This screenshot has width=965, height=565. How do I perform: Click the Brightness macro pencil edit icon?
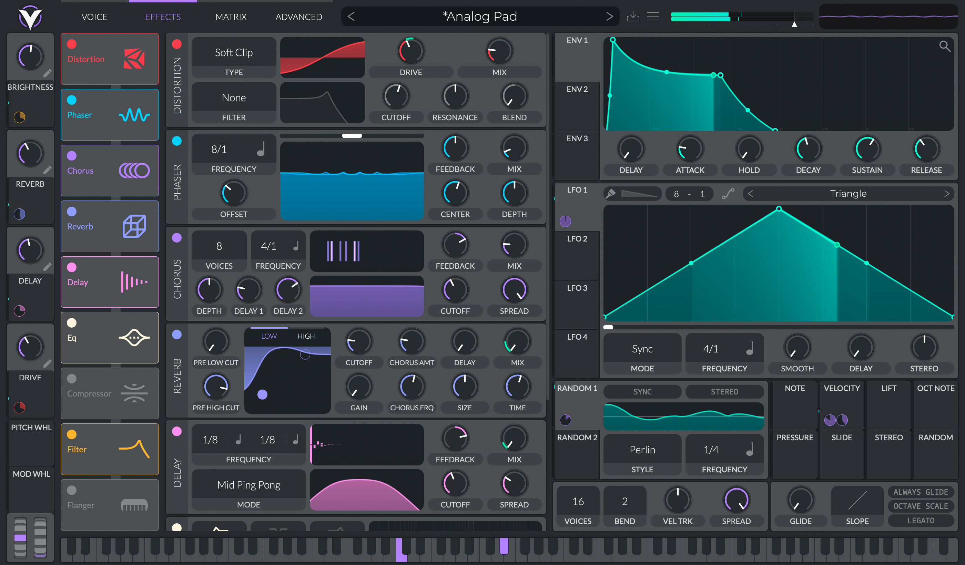coord(47,73)
